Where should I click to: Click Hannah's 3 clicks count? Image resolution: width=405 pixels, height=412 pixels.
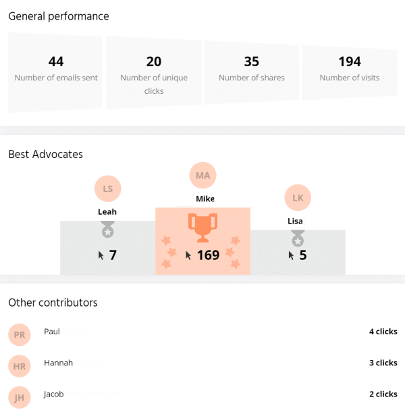point(383,363)
